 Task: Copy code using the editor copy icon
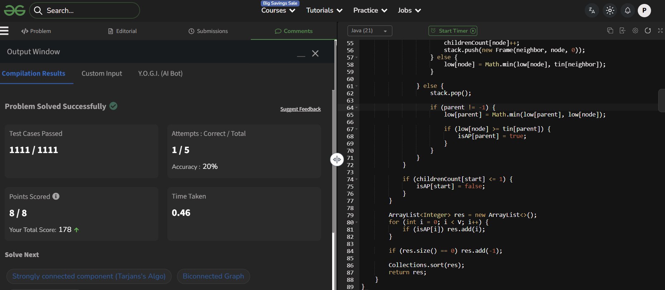point(610,31)
